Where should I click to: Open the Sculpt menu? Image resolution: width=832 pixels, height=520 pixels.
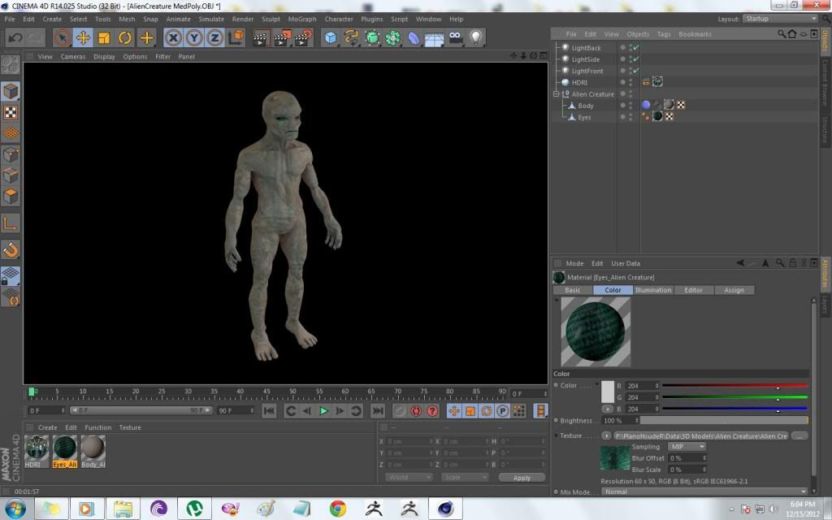pyautogui.click(x=271, y=19)
